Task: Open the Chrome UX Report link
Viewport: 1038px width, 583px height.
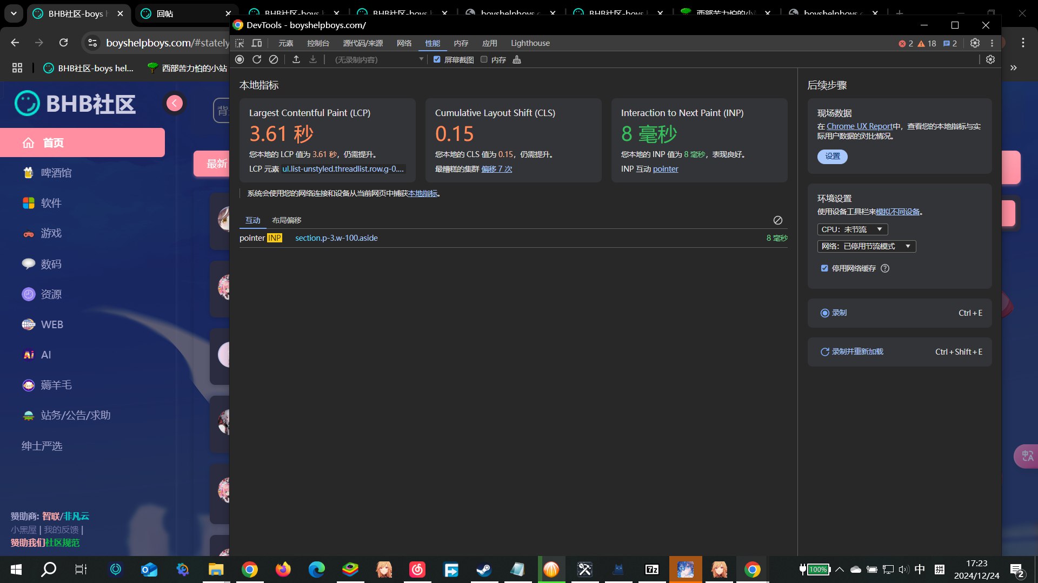Action: pos(860,126)
